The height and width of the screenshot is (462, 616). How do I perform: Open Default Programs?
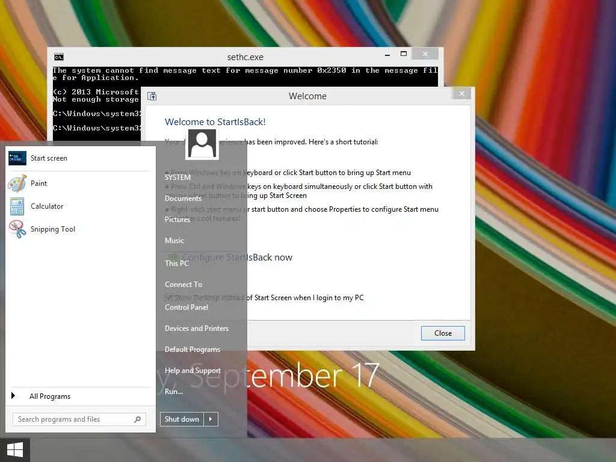point(192,350)
